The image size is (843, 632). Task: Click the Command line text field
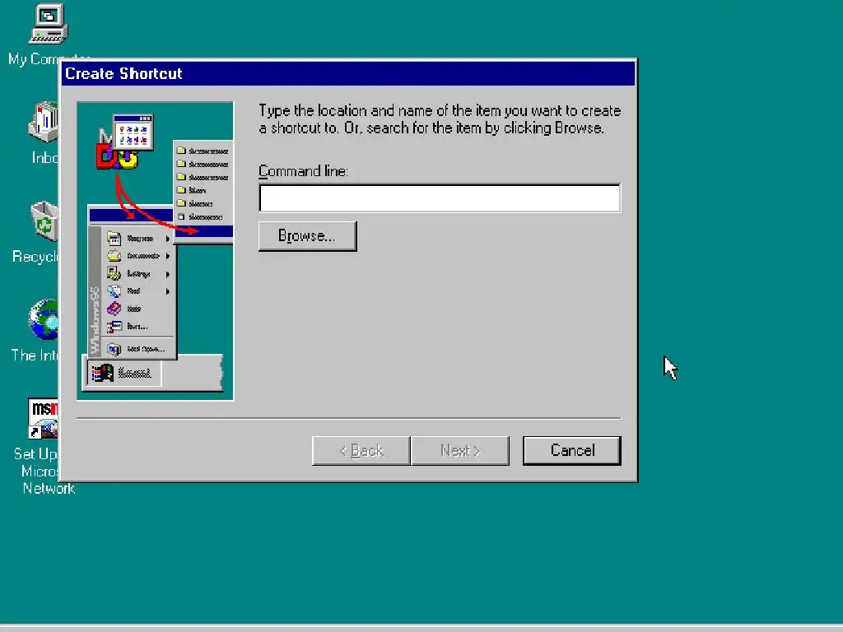click(x=440, y=198)
